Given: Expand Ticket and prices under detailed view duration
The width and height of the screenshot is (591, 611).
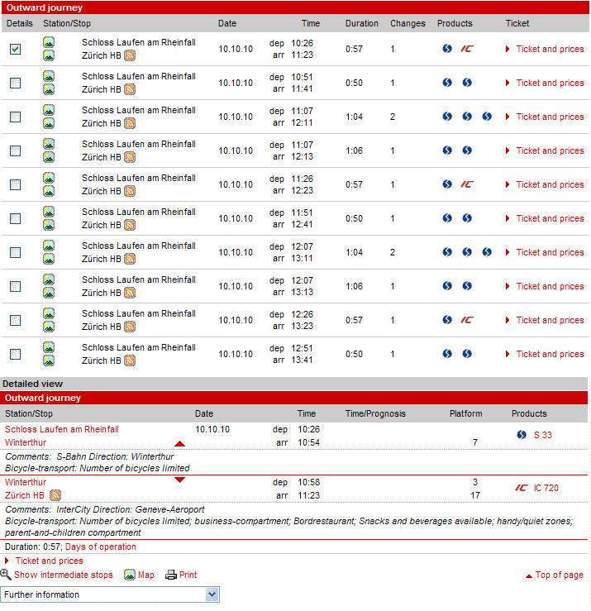Looking at the screenshot, I should (x=49, y=561).
